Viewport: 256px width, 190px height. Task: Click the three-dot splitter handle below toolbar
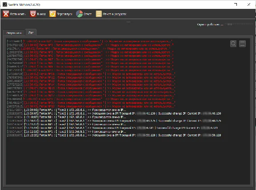click(x=128, y=22)
